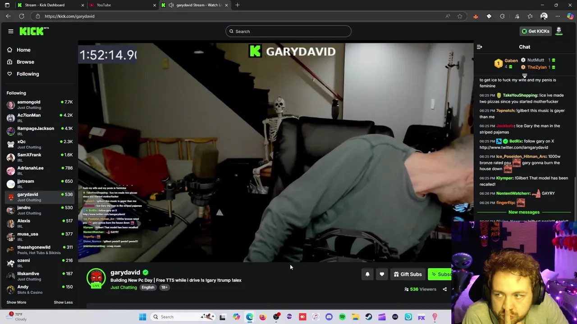Reload the page
The width and height of the screenshot is (577, 324).
point(22,16)
